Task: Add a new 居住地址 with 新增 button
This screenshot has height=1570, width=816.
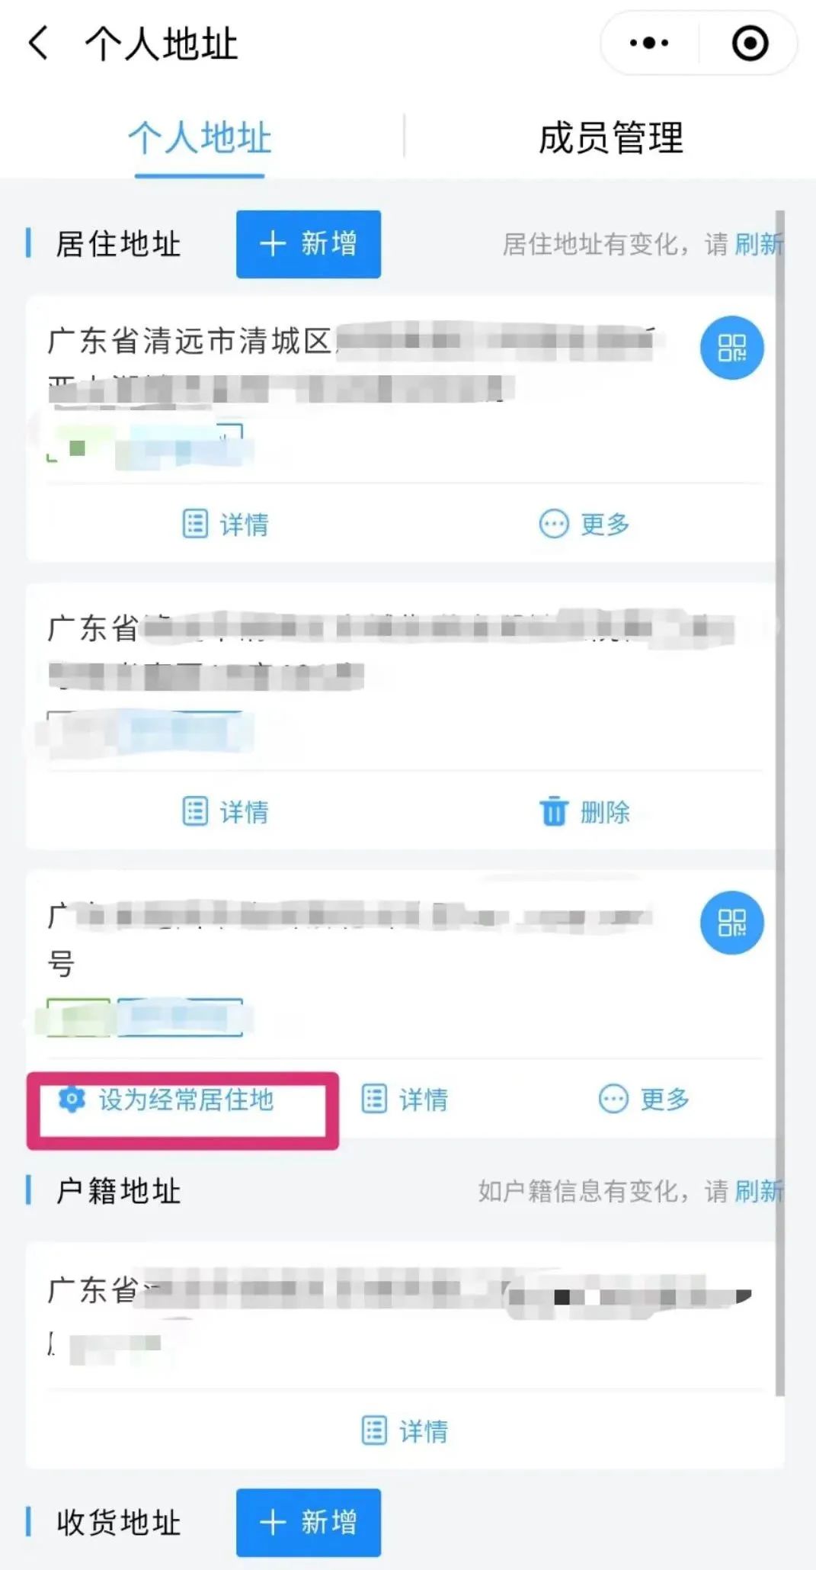Action: 309,244
